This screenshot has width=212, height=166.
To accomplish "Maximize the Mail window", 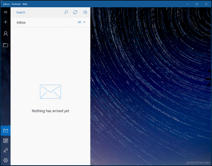I will tap(197, 4).
